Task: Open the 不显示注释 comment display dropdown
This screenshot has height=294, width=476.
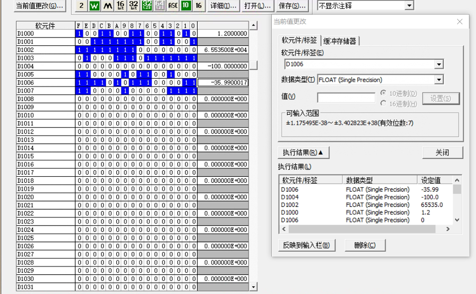Action: [409, 6]
